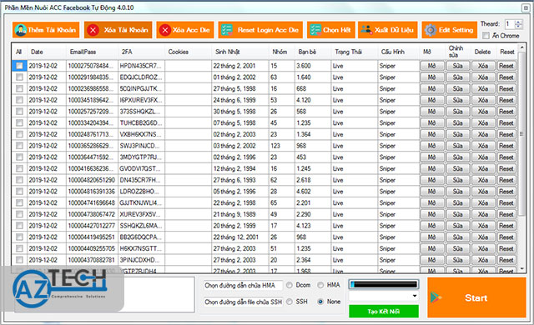
Task: Click Reset for the 3PINJCDXHD row
Action: [x=506, y=260]
